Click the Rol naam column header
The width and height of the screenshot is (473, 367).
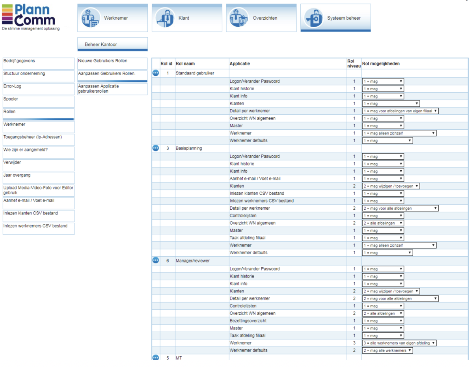pos(185,64)
